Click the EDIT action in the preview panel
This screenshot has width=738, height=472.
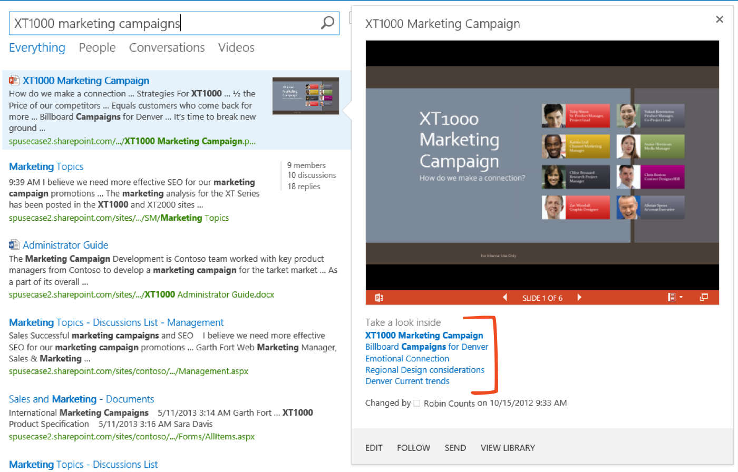pos(374,448)
